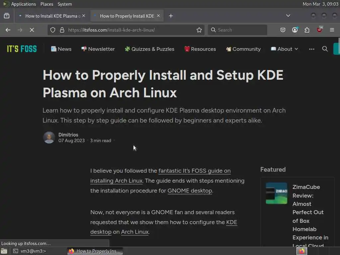Click Dimitrios author avatar
The image size is (340, 255).
coord(49,137)
